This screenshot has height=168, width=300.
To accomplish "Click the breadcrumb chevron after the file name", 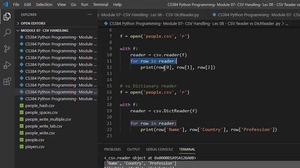I will tap(283, 23).
